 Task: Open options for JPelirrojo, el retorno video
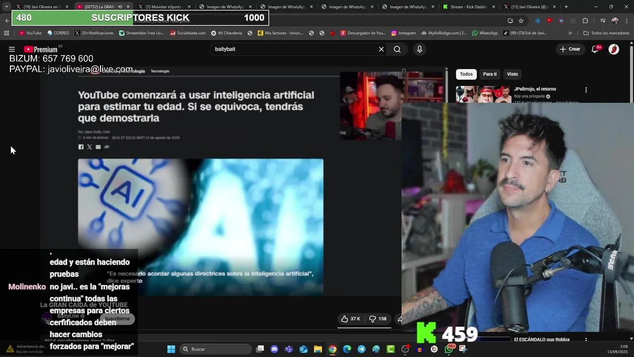pos(586,90)
